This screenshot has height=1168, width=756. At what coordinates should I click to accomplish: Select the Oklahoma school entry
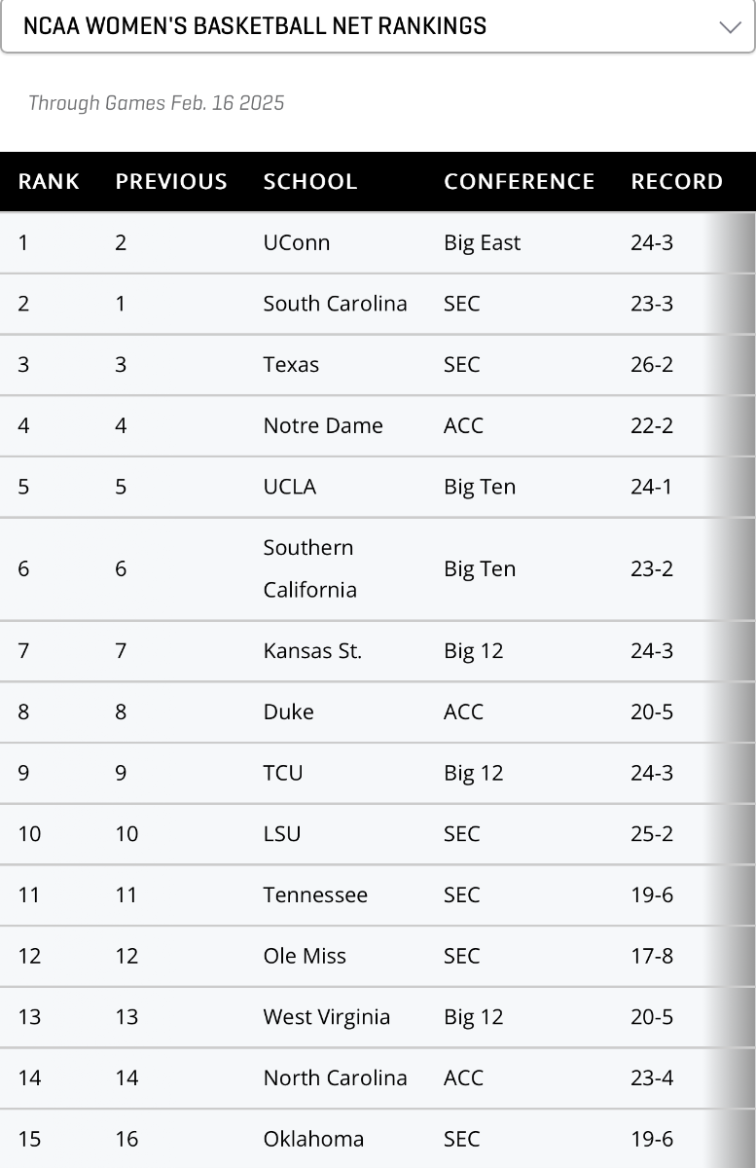[313, 1139]
